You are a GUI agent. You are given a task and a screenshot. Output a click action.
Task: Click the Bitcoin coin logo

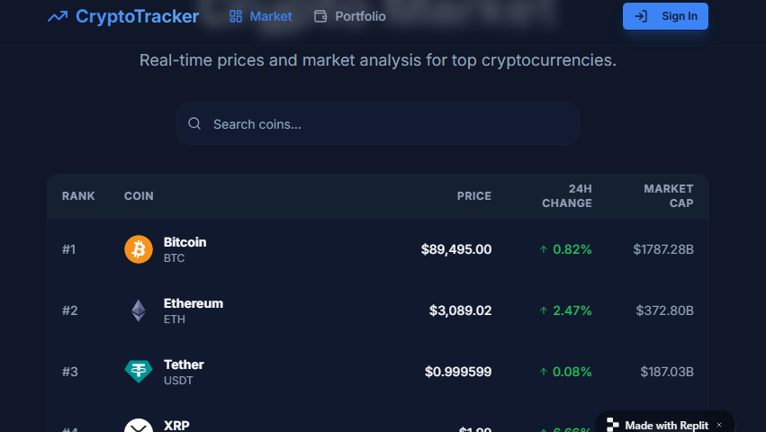pos(139,249)
